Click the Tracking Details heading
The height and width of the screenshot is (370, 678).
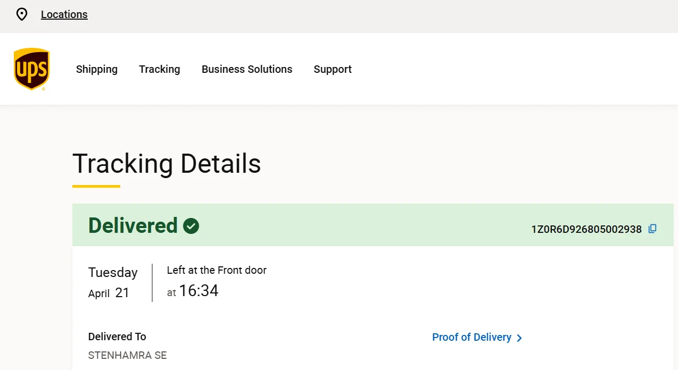click(167, 163)
